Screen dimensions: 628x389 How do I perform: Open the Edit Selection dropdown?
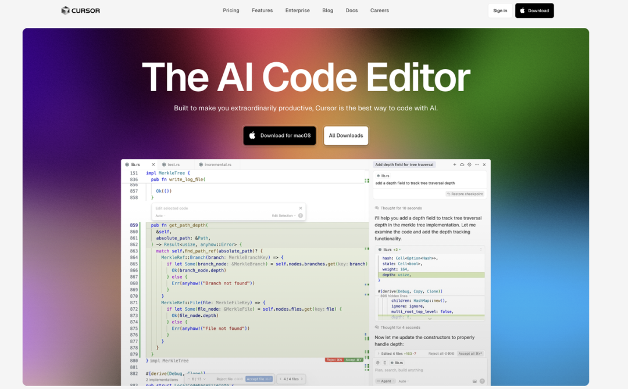[x=284, y=215]
